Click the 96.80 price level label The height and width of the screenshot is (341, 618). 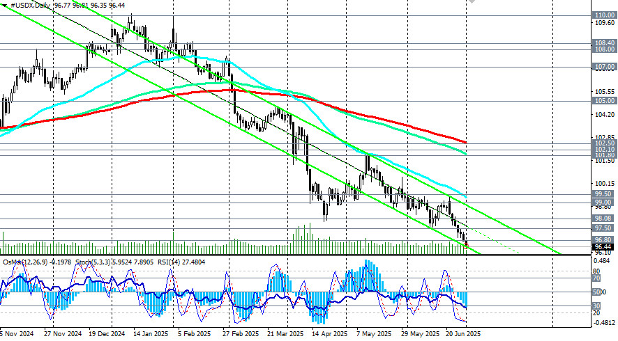pyautogui.click(x=603, y=240)
